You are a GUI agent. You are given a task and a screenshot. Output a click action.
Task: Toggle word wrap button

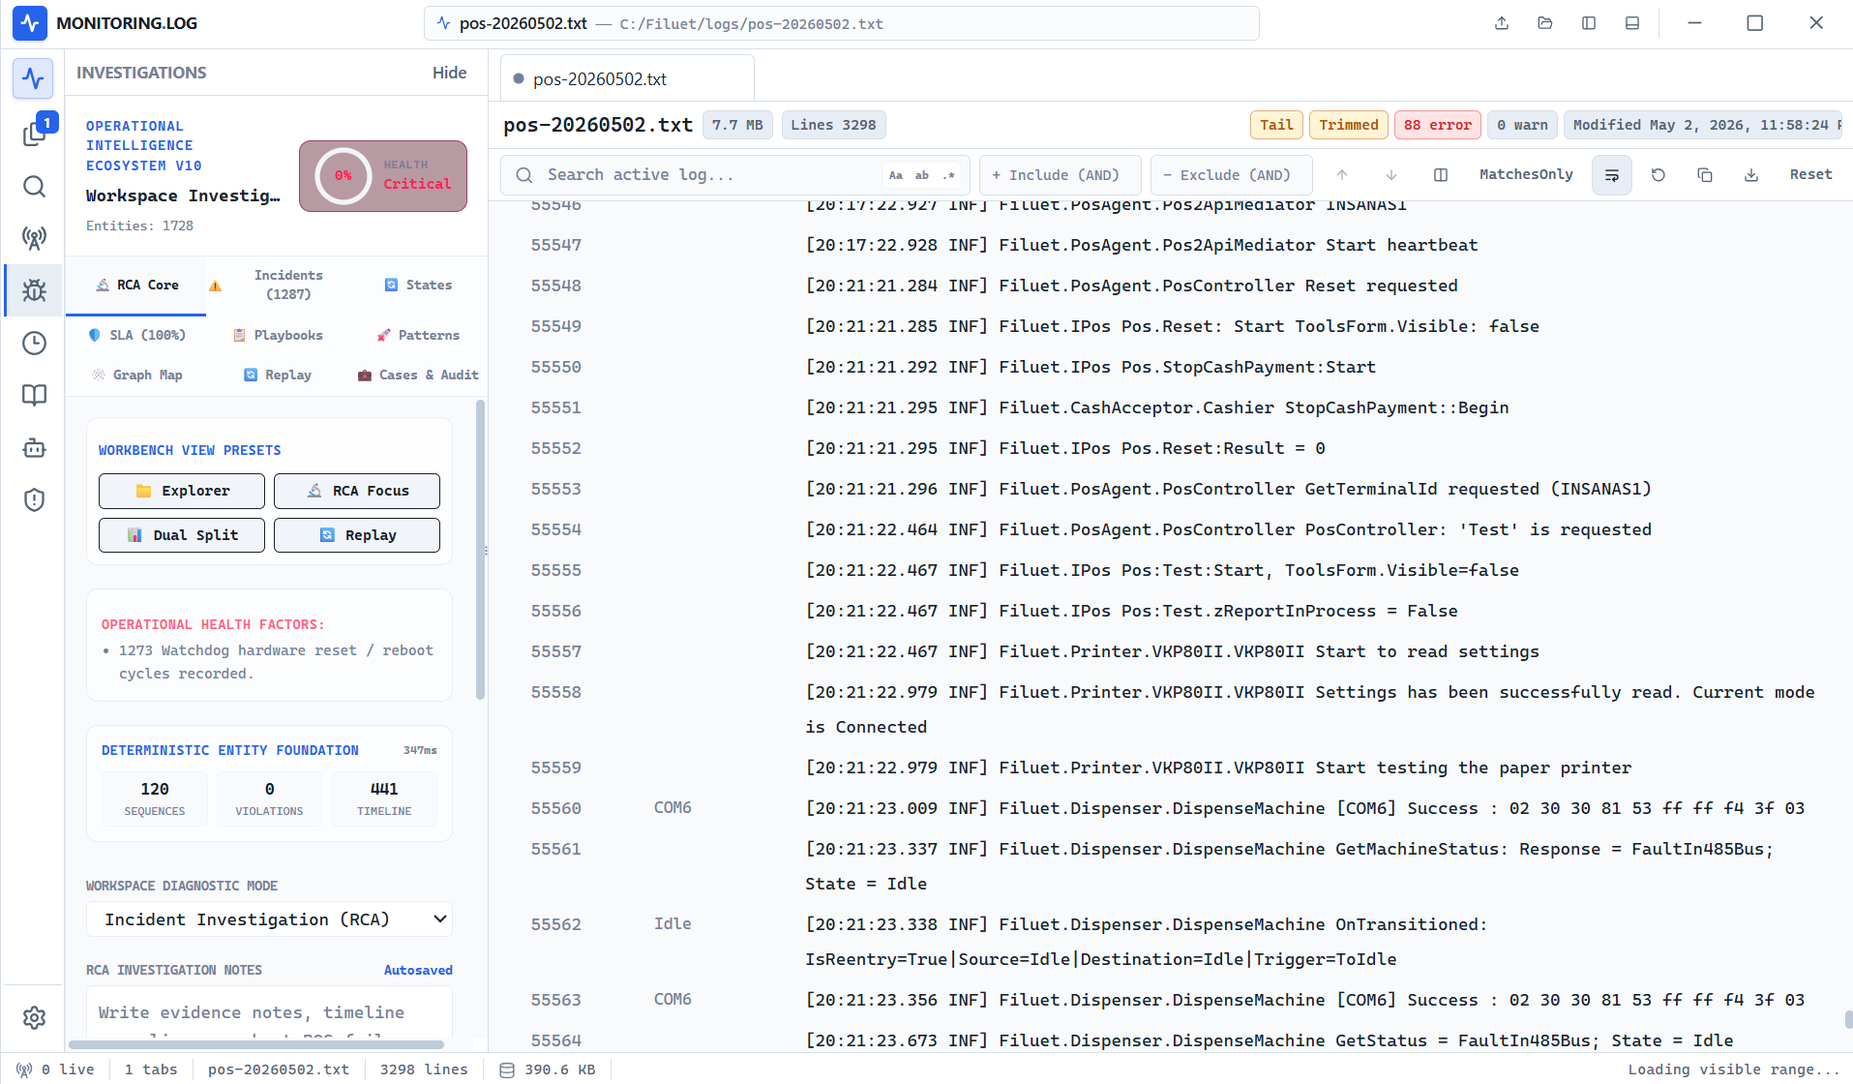1612,175
